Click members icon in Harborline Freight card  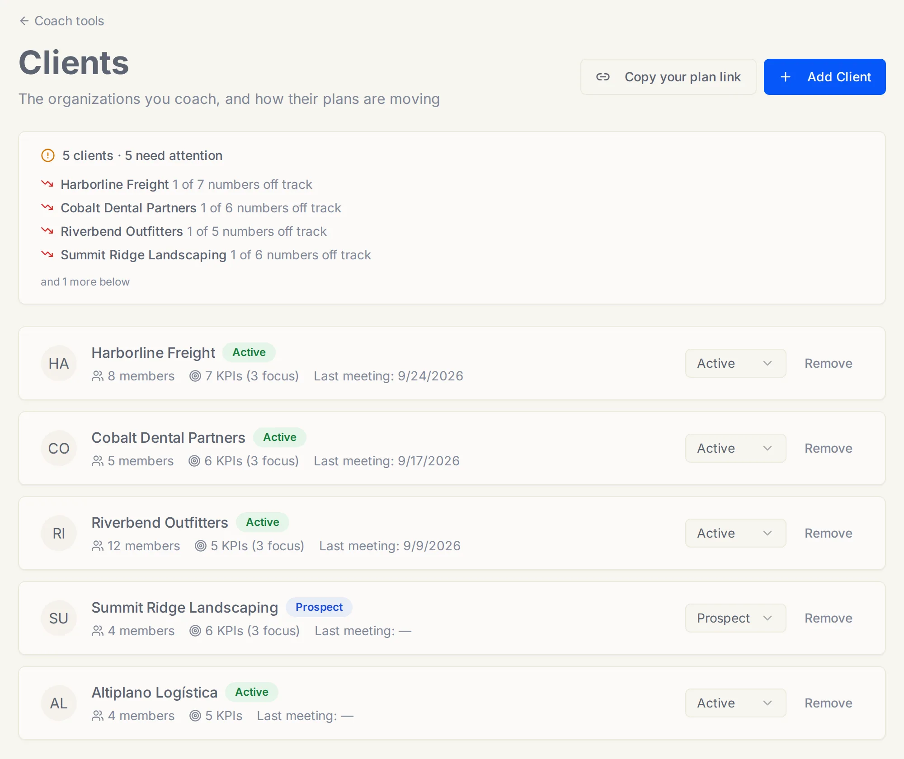click(98, 376)
